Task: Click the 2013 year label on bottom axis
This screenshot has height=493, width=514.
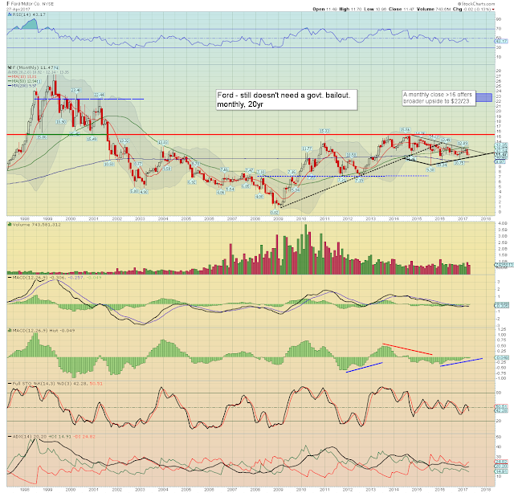Action: (371, 490)
